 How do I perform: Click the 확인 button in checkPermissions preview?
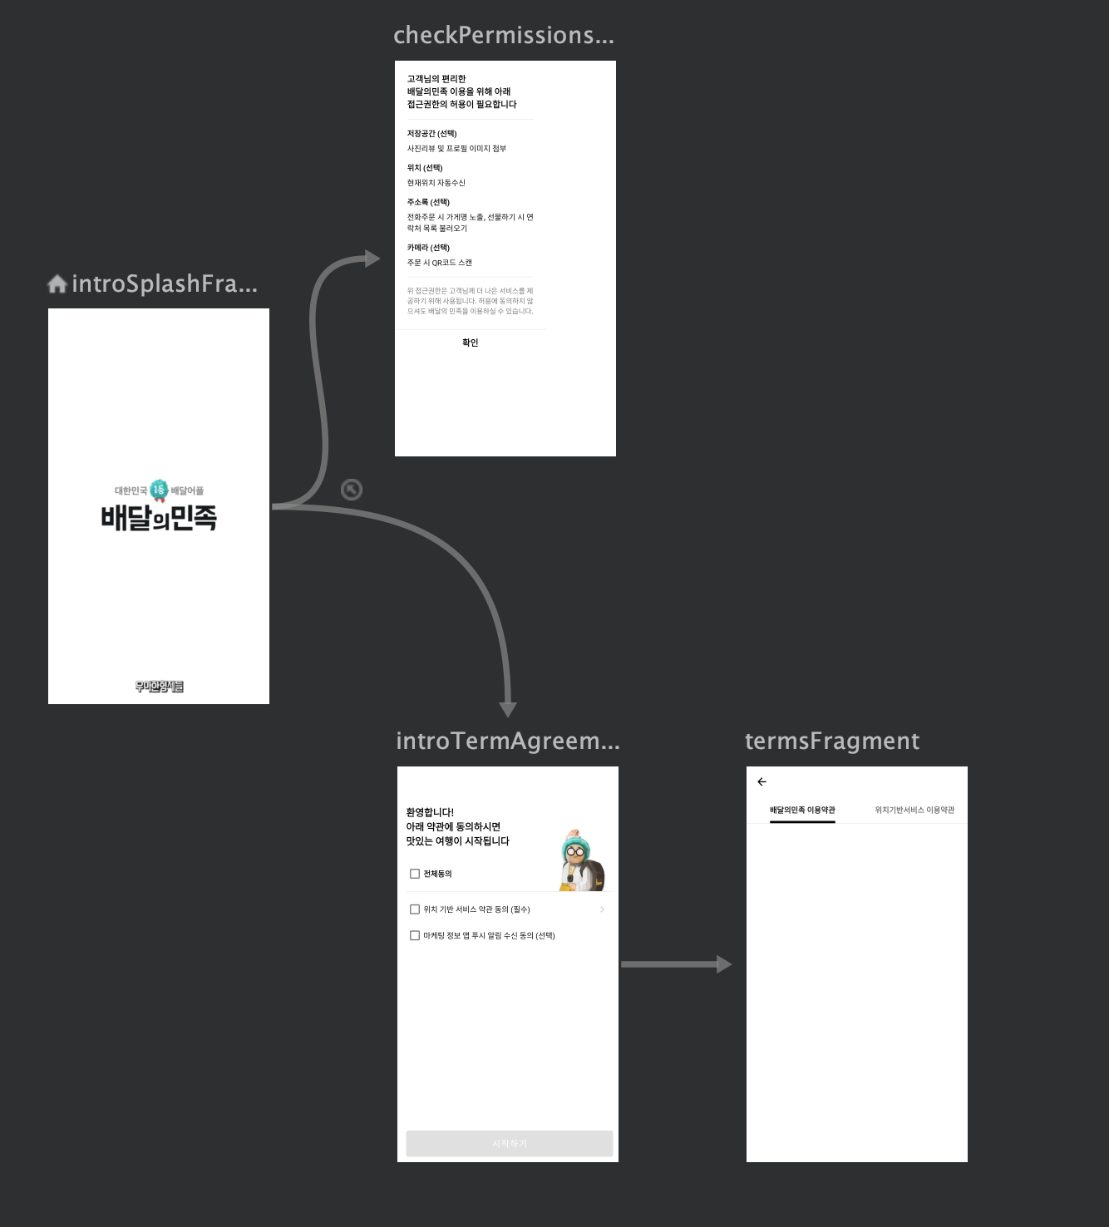coord(471,342)
